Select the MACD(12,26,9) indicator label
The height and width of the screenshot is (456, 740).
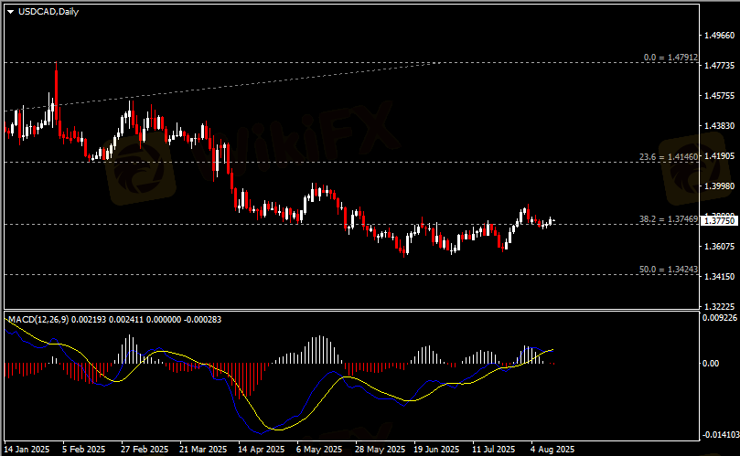[38, 319]
